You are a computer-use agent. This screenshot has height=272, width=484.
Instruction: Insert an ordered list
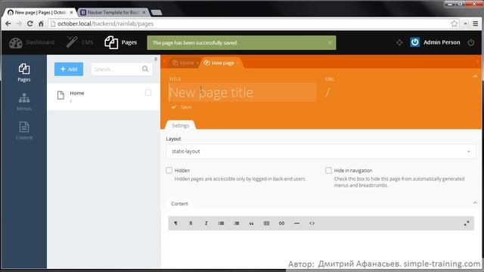pyautogui.click(x=236, y=224)
